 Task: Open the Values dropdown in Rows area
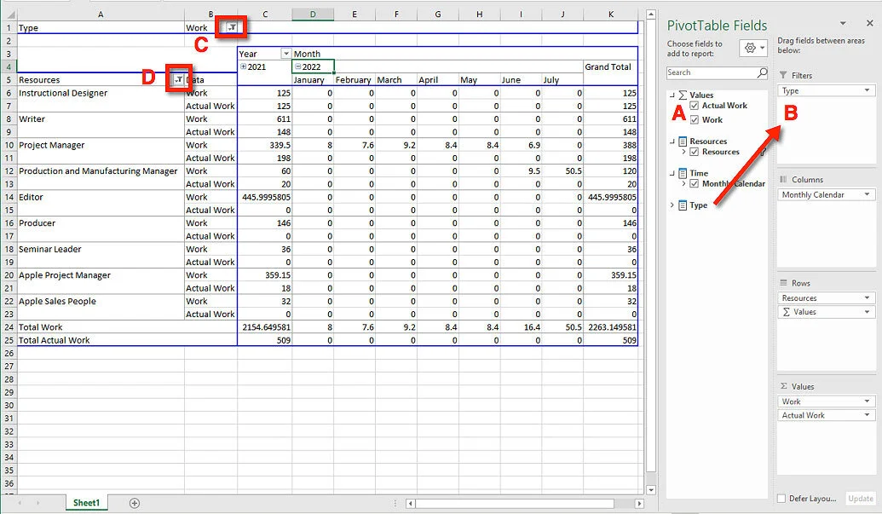867,311
